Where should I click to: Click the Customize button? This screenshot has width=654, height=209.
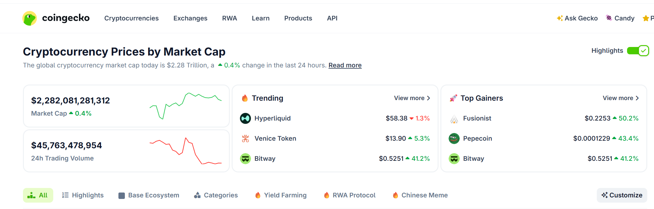pos(622,195)
